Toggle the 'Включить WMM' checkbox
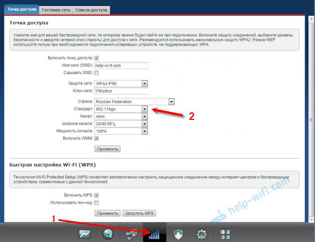This screenshot has width=315, height=242. 96,139
